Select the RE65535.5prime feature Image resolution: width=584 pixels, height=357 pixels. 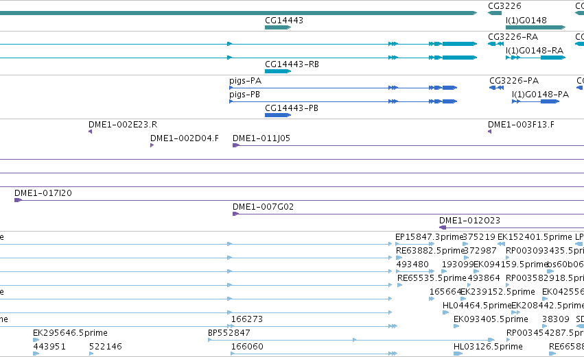point(399,285)
